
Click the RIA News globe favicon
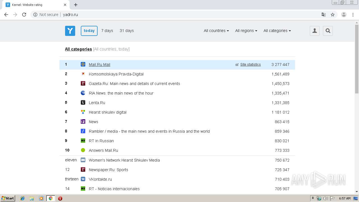[x=83, y=93]
